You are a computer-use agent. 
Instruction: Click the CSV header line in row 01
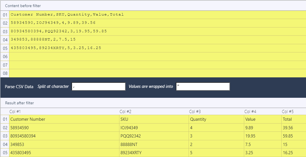pyautogui.click(x=67, y=14)
